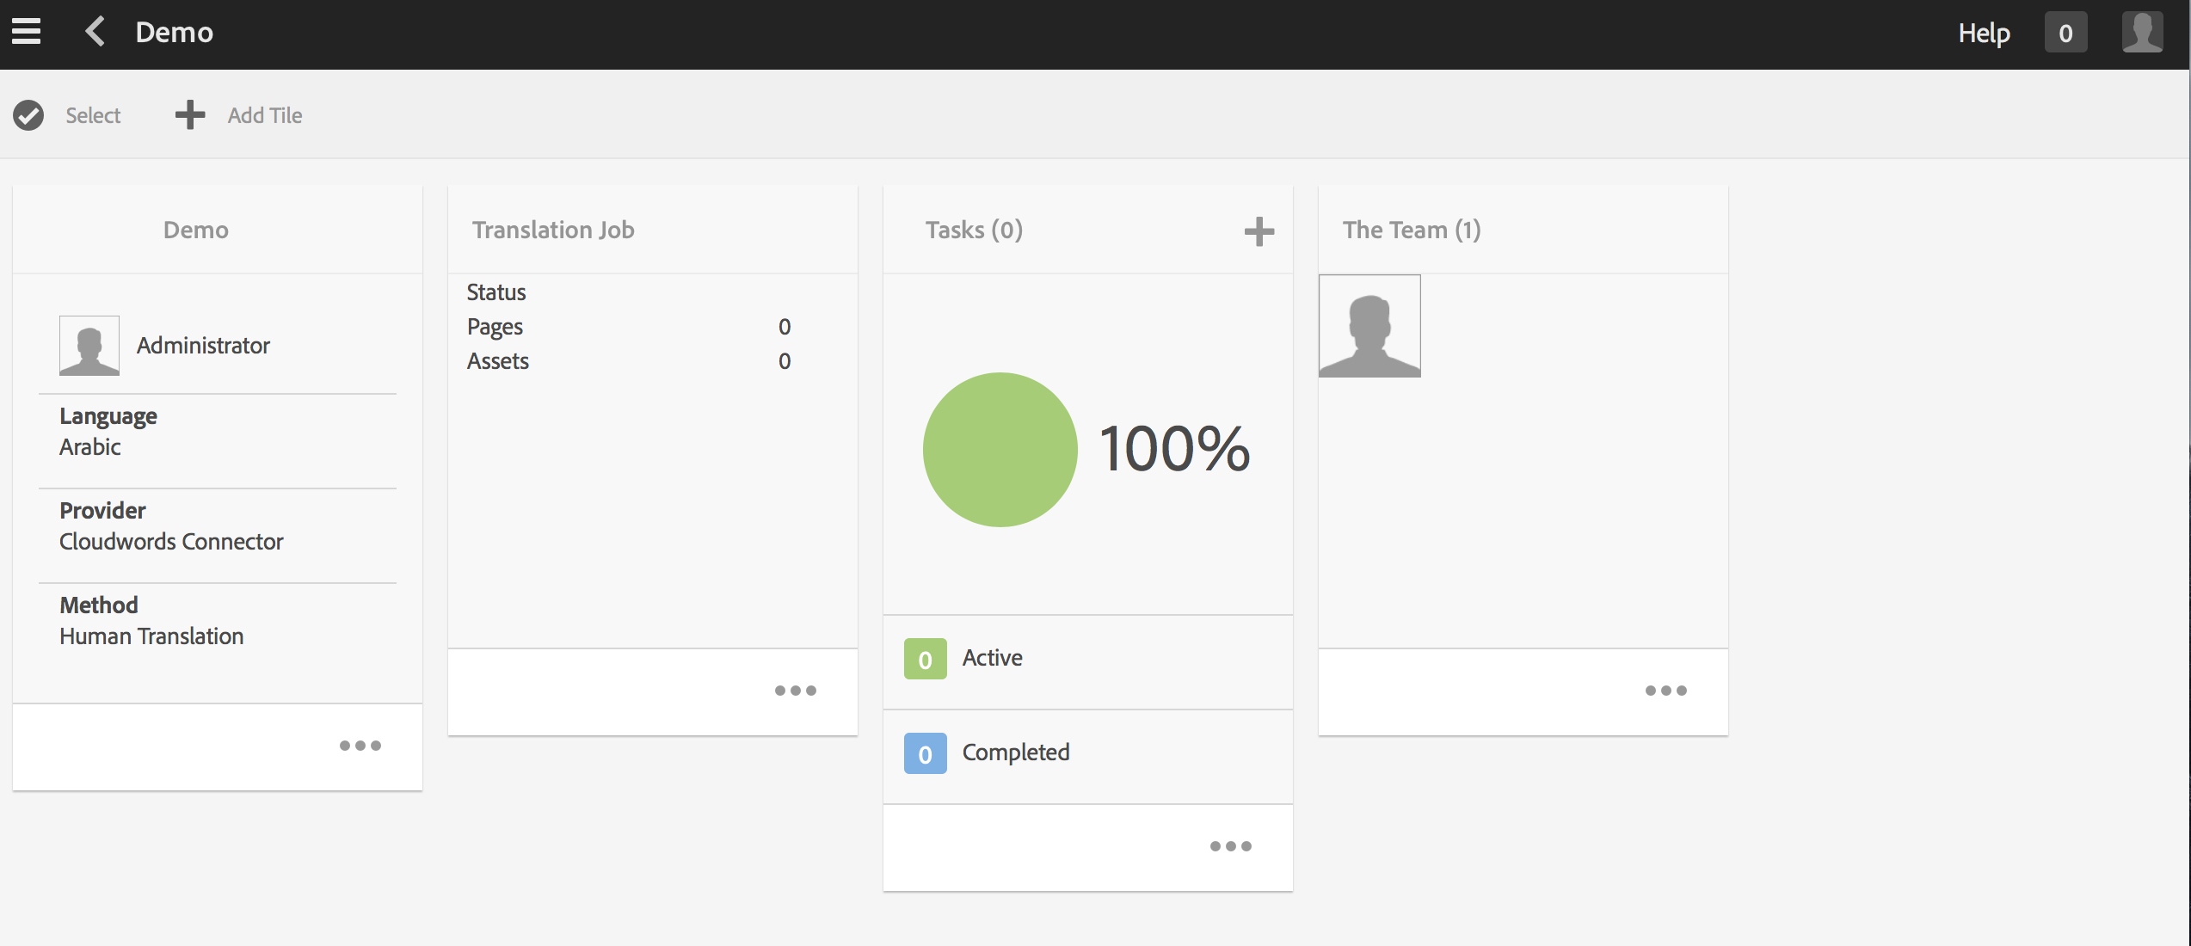
Task: Click the Select checkmark icon
Action: (28, 115)
